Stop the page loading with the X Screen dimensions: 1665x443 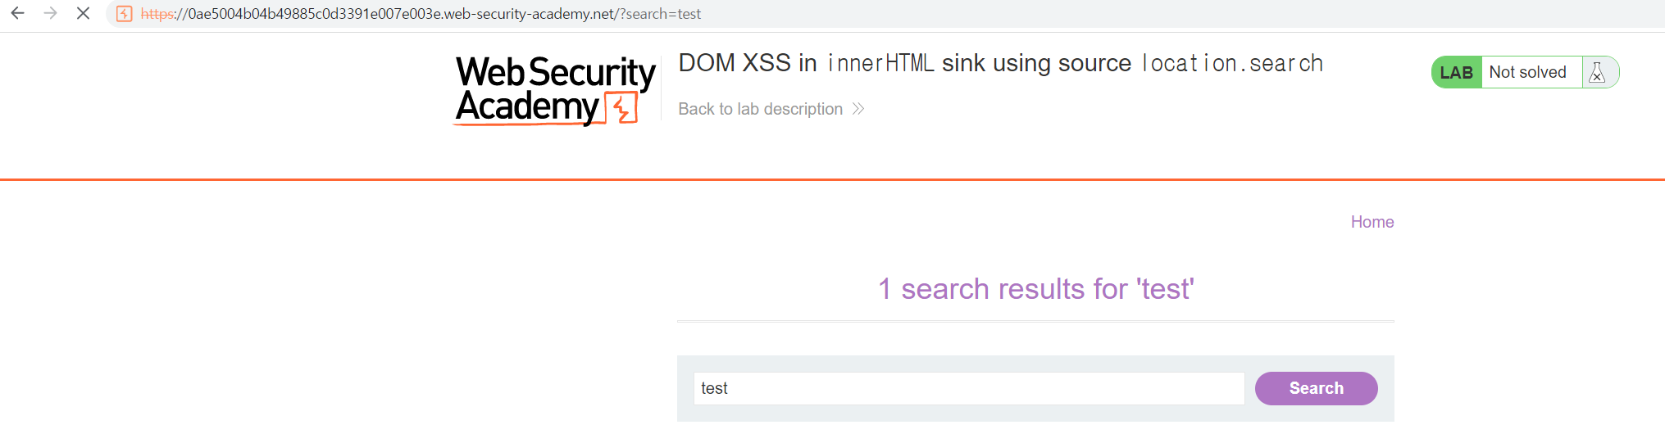click(x=83, y=14)
